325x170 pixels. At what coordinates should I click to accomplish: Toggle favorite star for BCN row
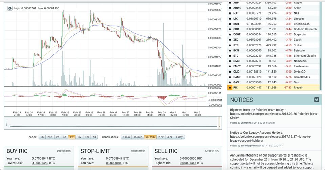pos(230,50)
